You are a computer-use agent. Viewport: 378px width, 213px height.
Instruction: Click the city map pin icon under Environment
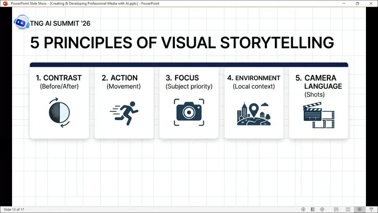(254, 114)
